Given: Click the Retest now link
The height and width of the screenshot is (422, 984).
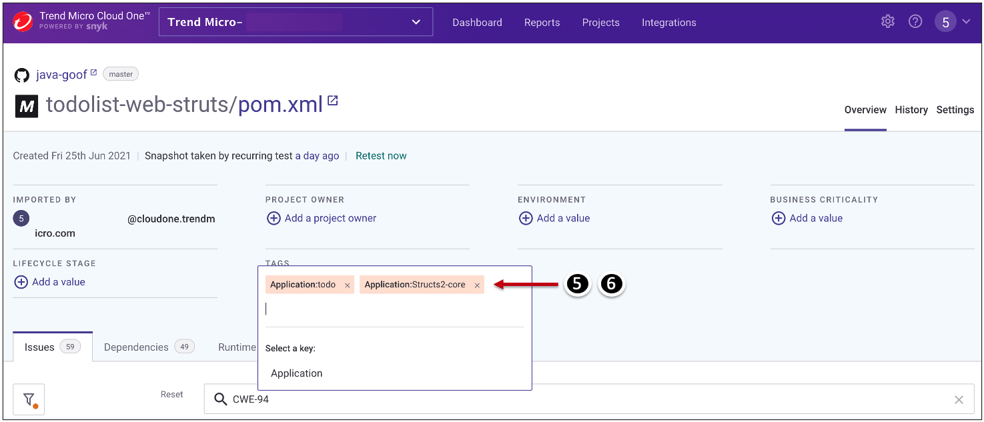Looking at the screenshot, I should tap(381, 155).
